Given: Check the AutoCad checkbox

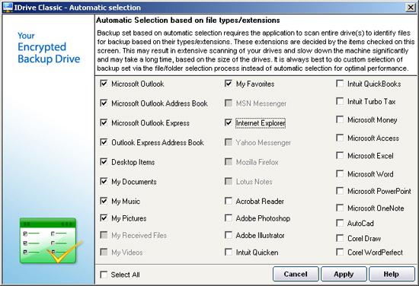Looking at the screenshot, I should coord(340,223).
